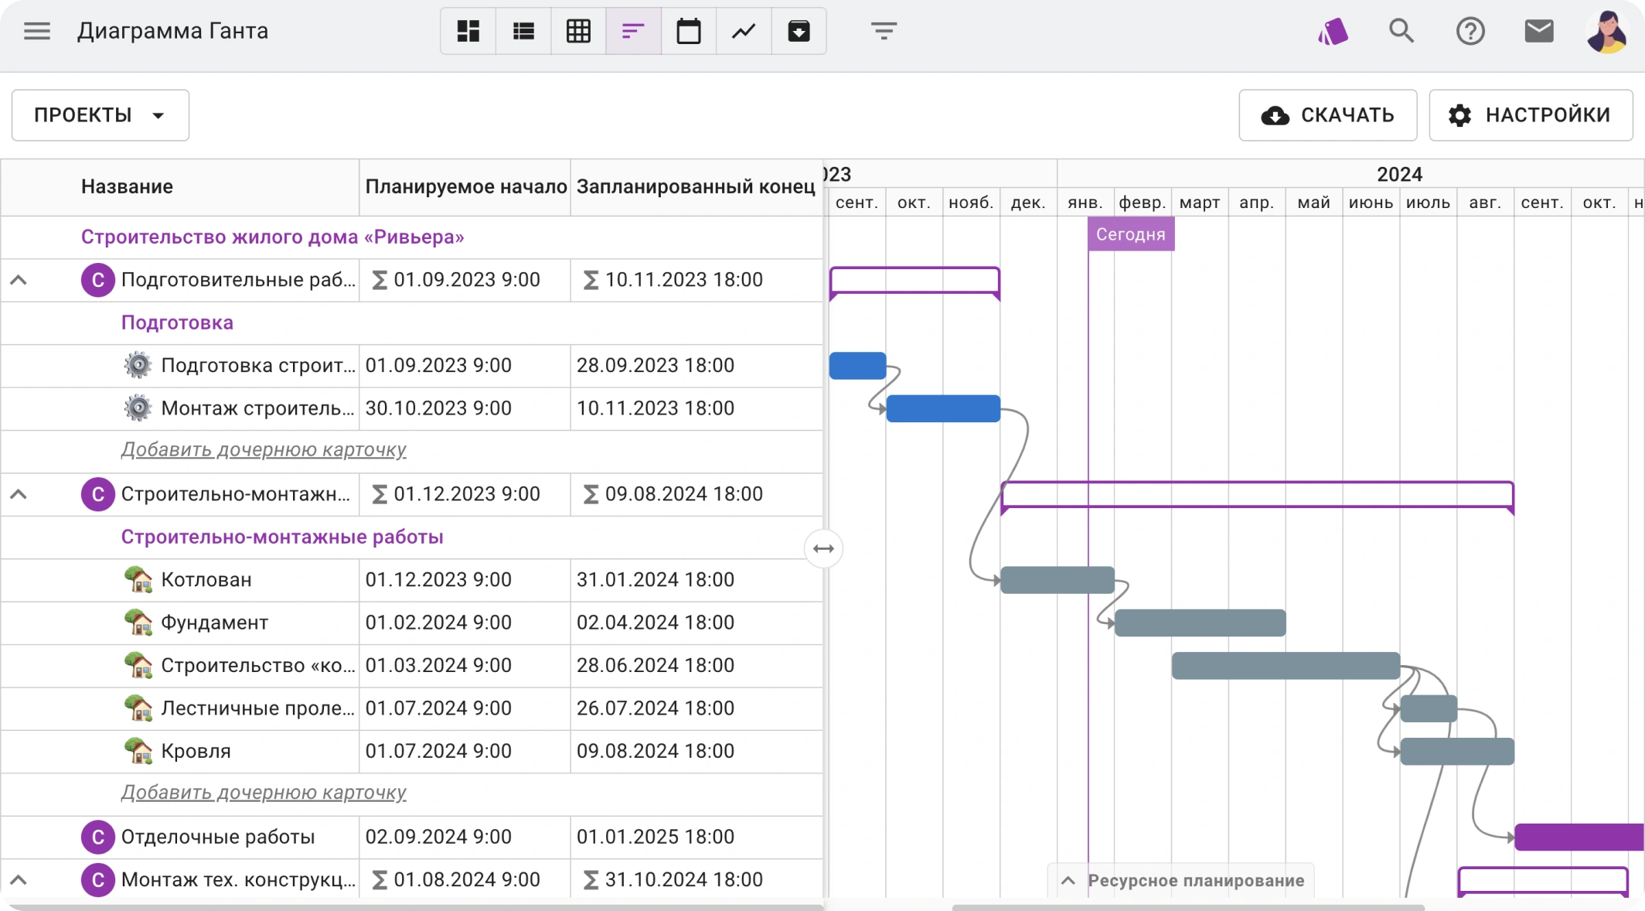Viewport: 1645px width, 911px height.
Task: Open the НАСТРОЙКИ settings button
Action: tap(1530, 115)
